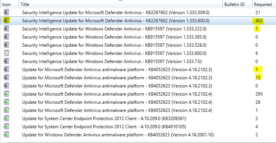Select the KB915597 Version 1.333.393.0 update title
Viewport: 276px width, 143px height.
(x=114, y=37)
